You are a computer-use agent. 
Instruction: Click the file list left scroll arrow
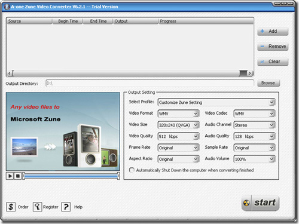point(10,73)
